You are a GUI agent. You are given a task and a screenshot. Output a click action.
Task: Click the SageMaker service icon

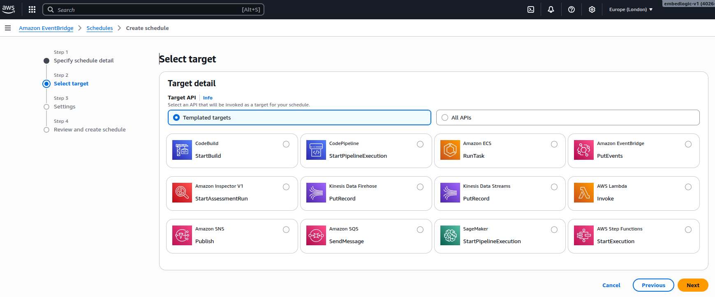450,235
